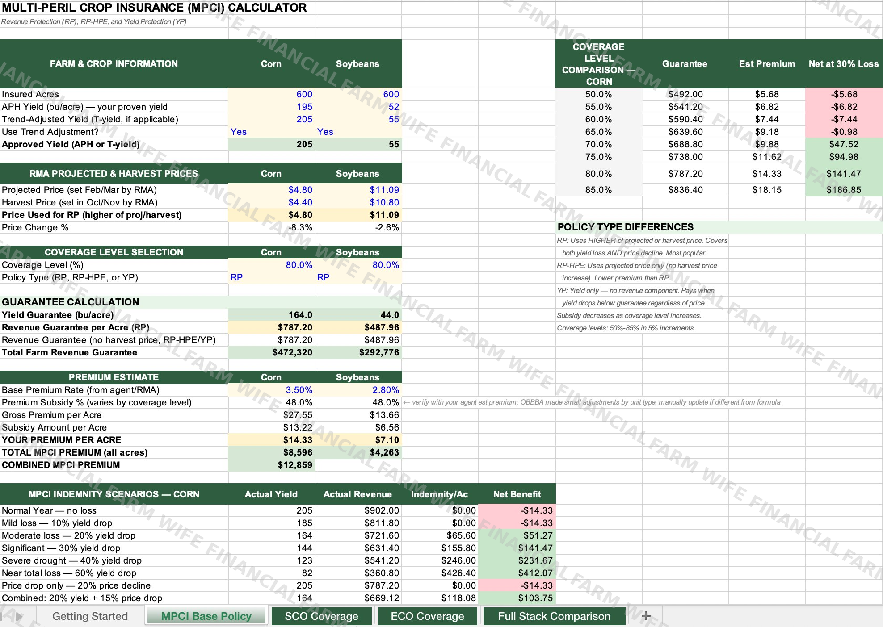Select Corn Trend-Adjusted Yield cell 205
The height and width of the screenshot is (627, 883).
point(272,119)
